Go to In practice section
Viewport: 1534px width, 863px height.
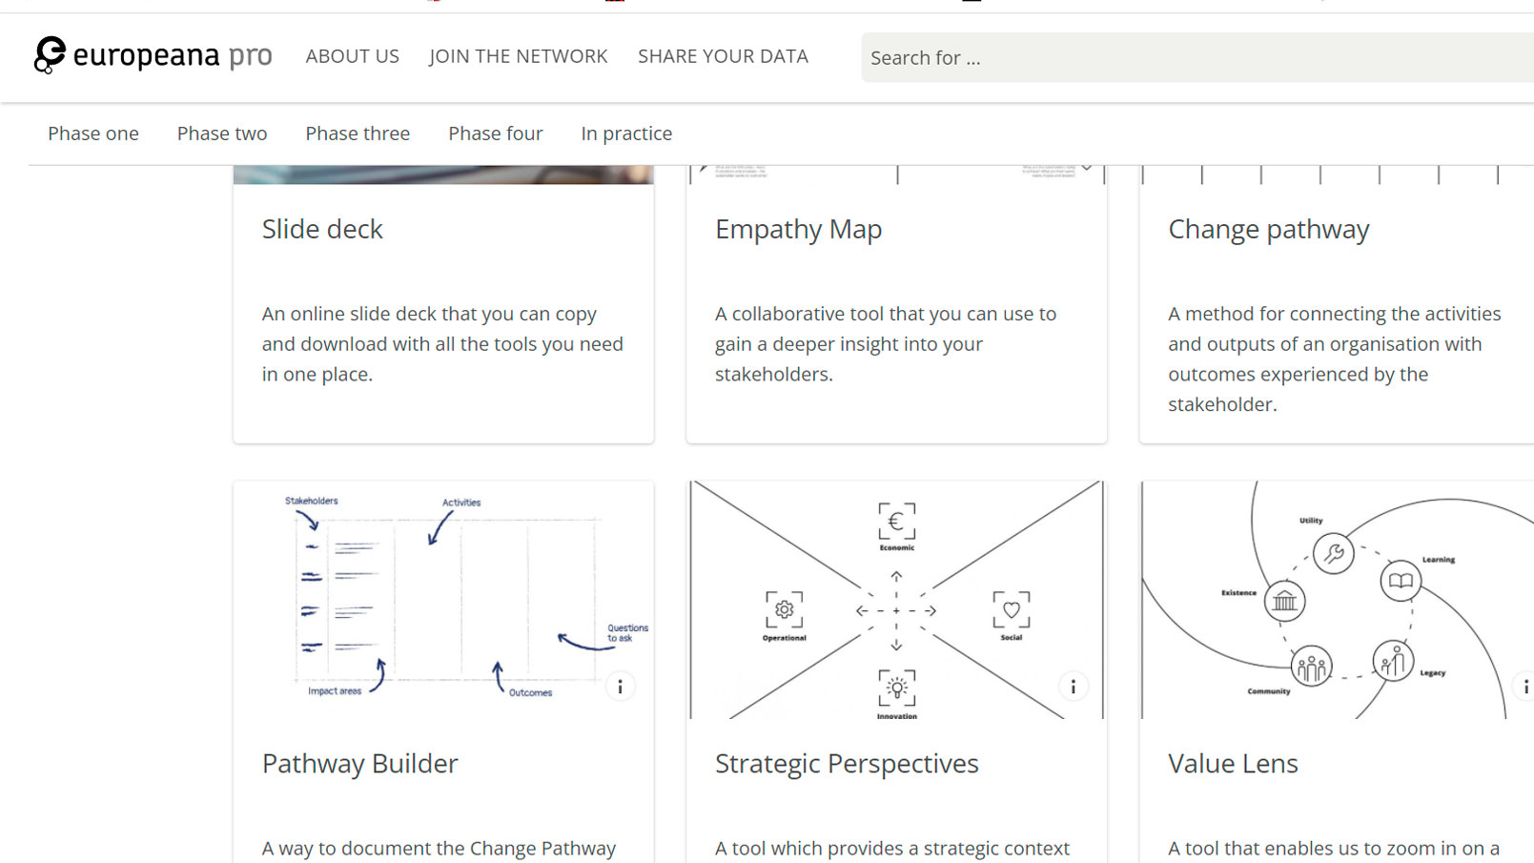click(626, 134)
